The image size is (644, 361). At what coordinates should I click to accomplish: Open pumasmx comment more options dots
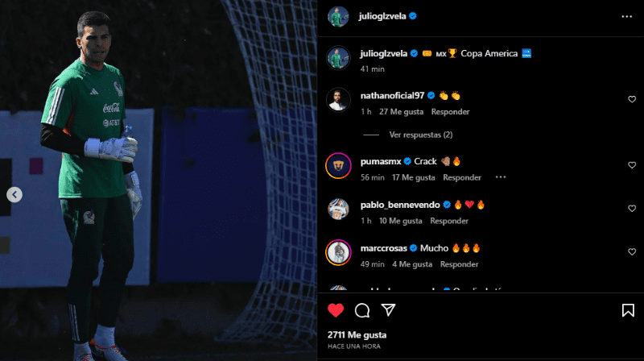pyautogui.click(x=500, y=177)
